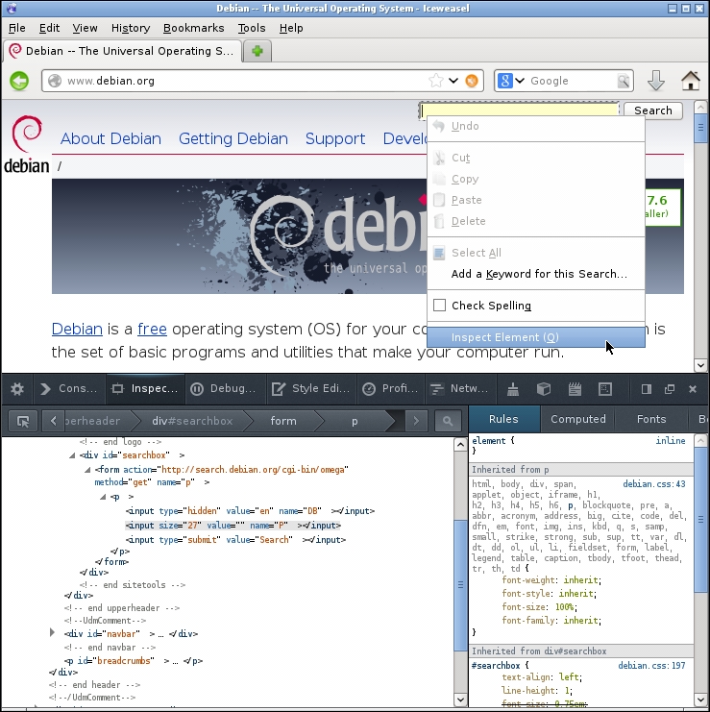This screenshot has height=712, width=710.
Task: Switch to the Computed tab
Action: [578, 419]
